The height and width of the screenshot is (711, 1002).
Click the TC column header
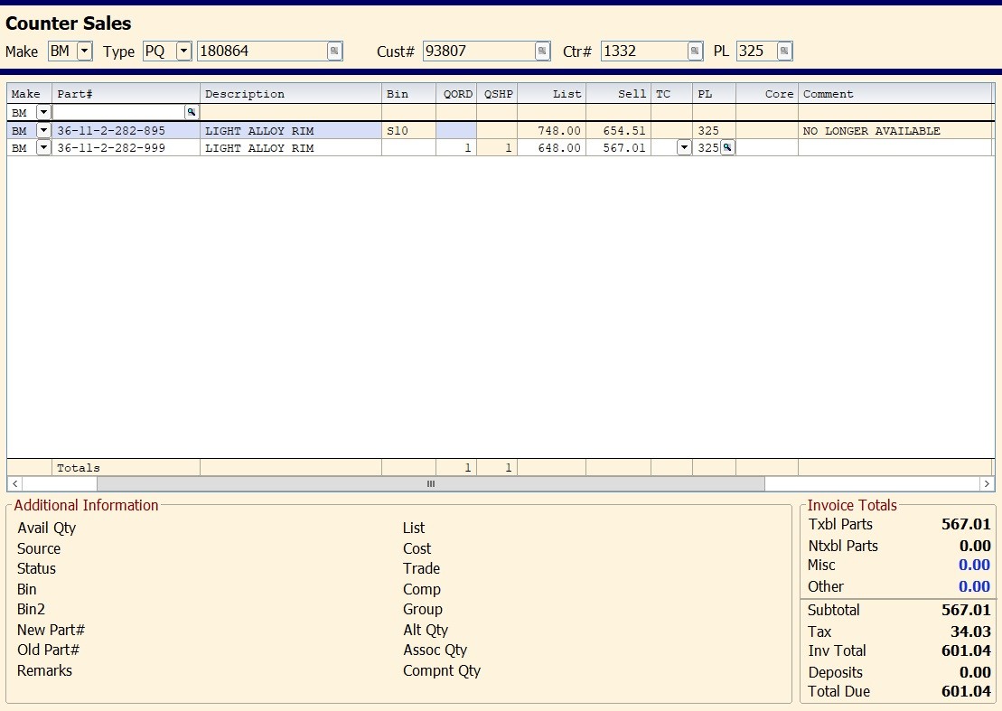tap(671, 94)
